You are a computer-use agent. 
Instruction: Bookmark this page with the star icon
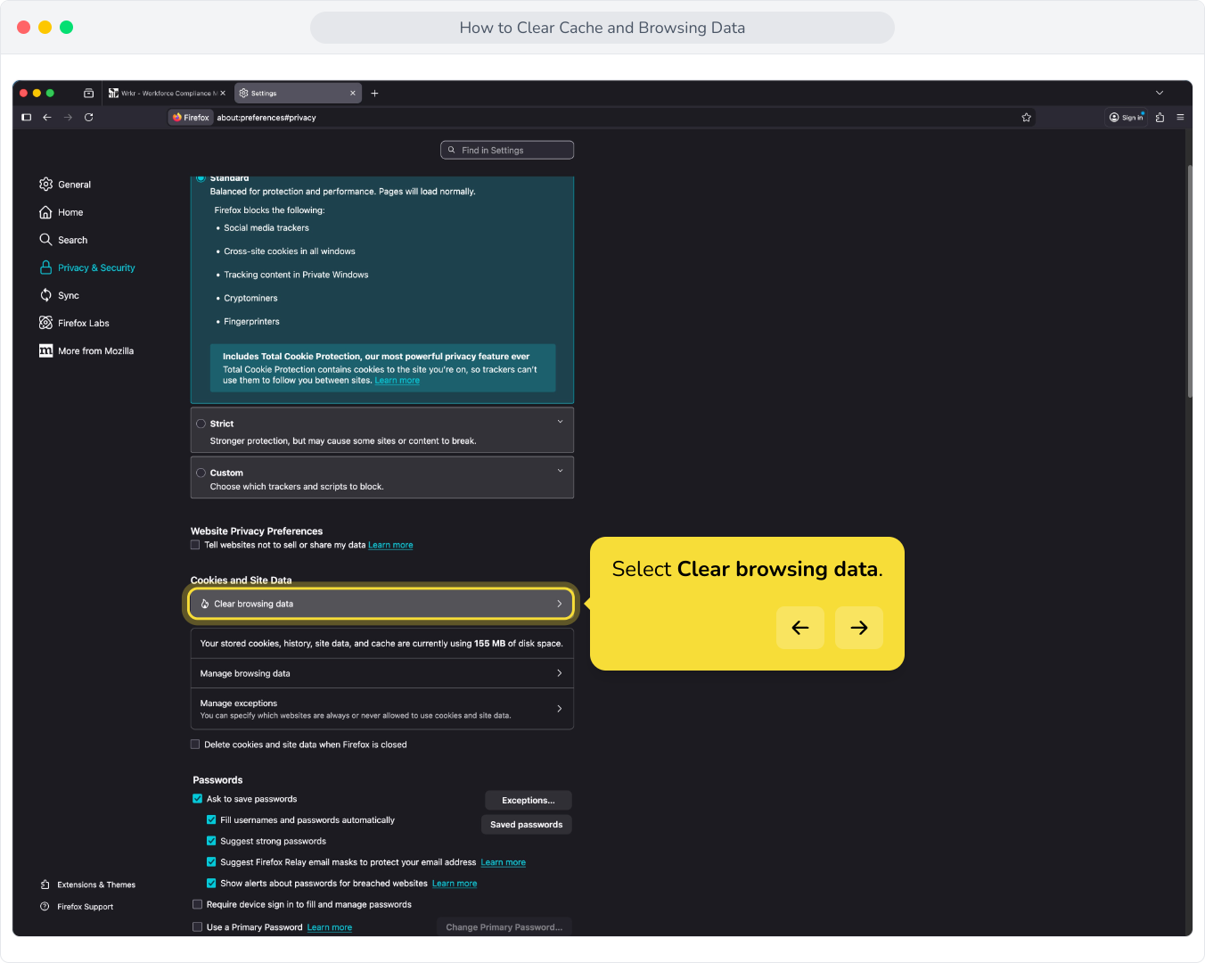[x=1026, y=117]
